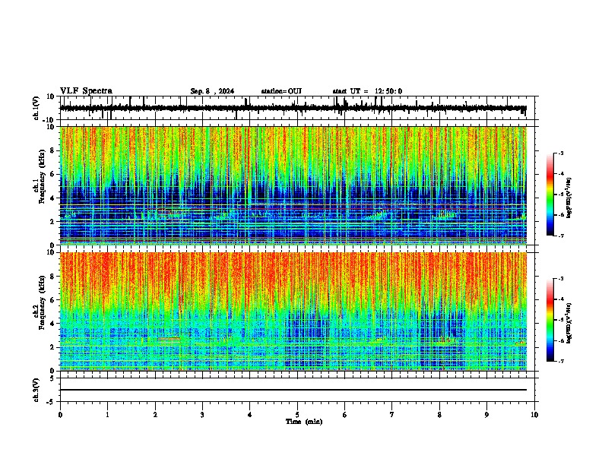
Task: Click the color scale bar beside ch.1 spectrogram
Action: [x=550, y=195]
